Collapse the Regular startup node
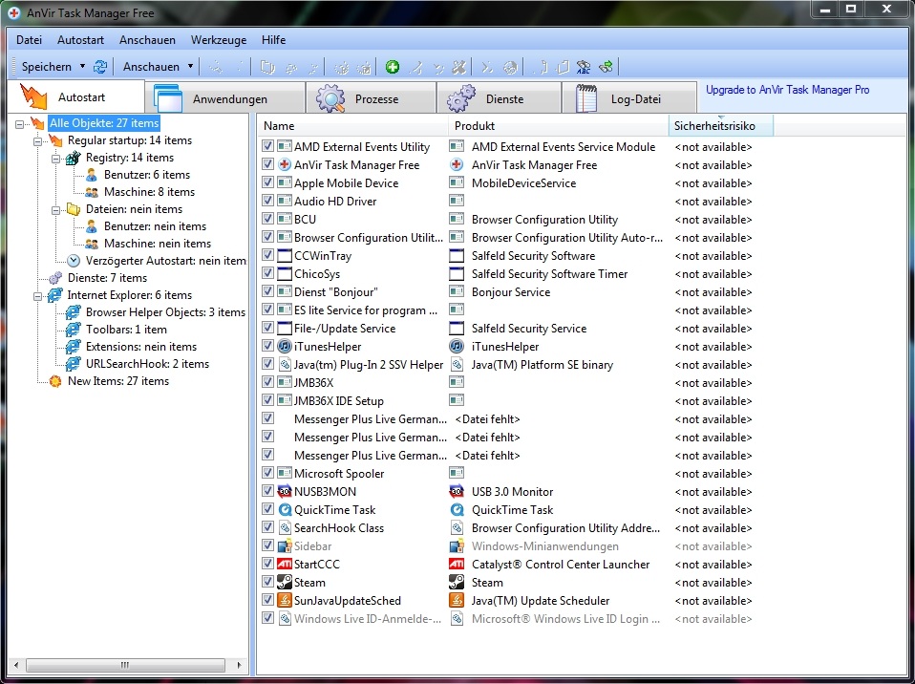This screenshot has width=915, height=684. tap(38, 141)
